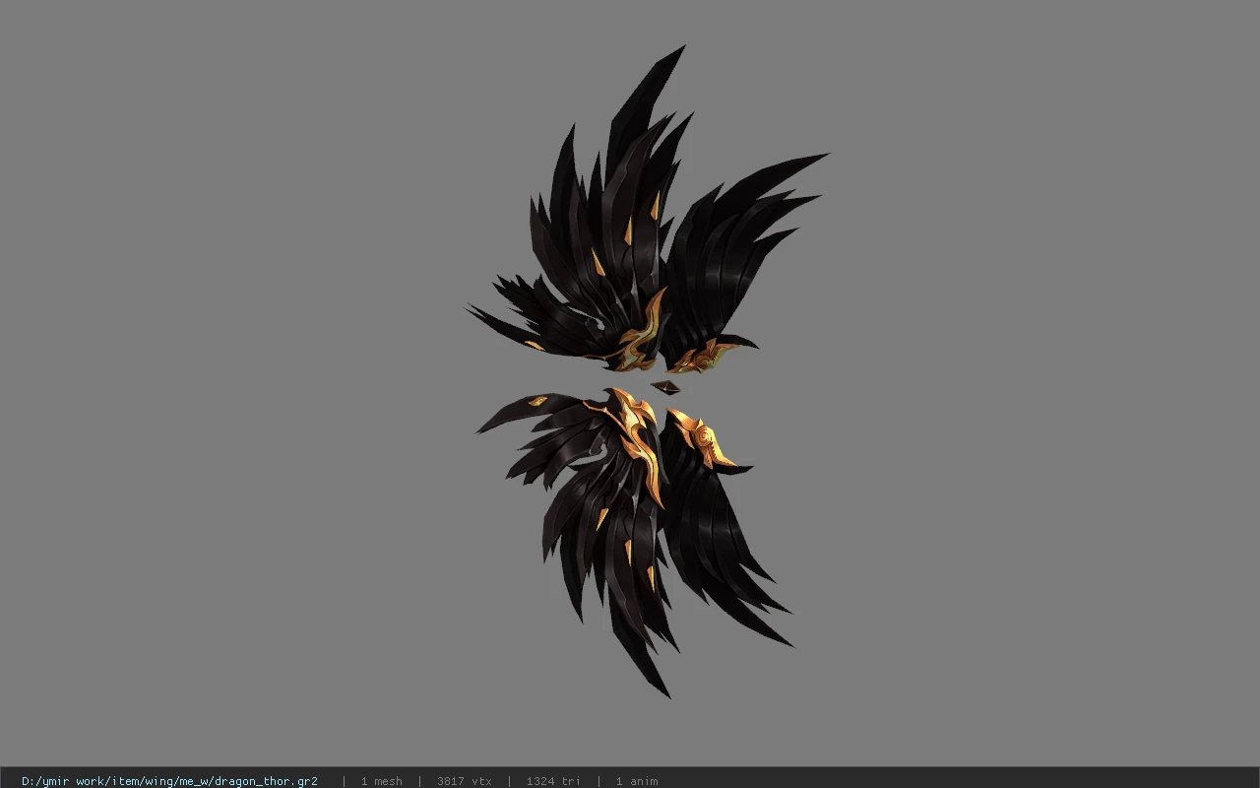
Task: Select the "1 mesh" status bar entry
Action: 381,781
